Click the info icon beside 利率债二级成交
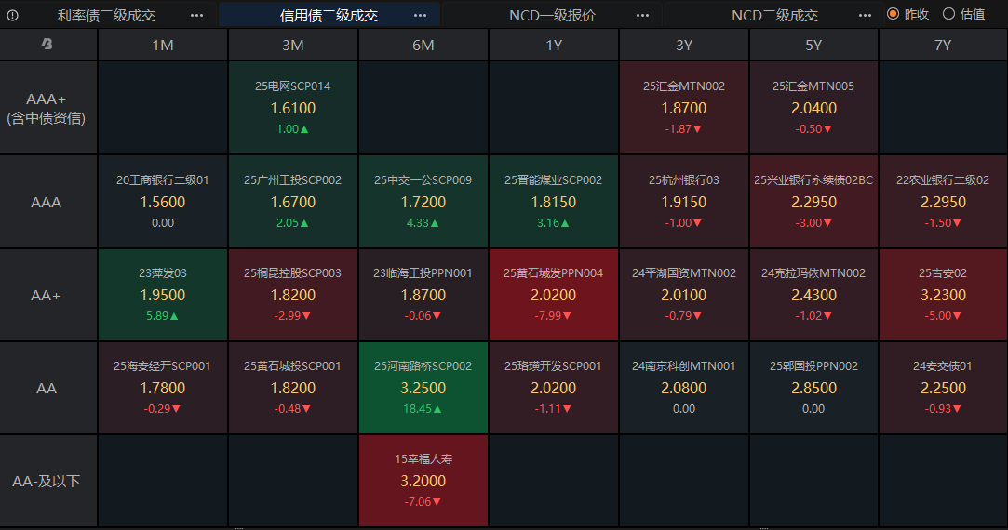This screenshot has width=1008, height=530. click(x=12, y=15)
